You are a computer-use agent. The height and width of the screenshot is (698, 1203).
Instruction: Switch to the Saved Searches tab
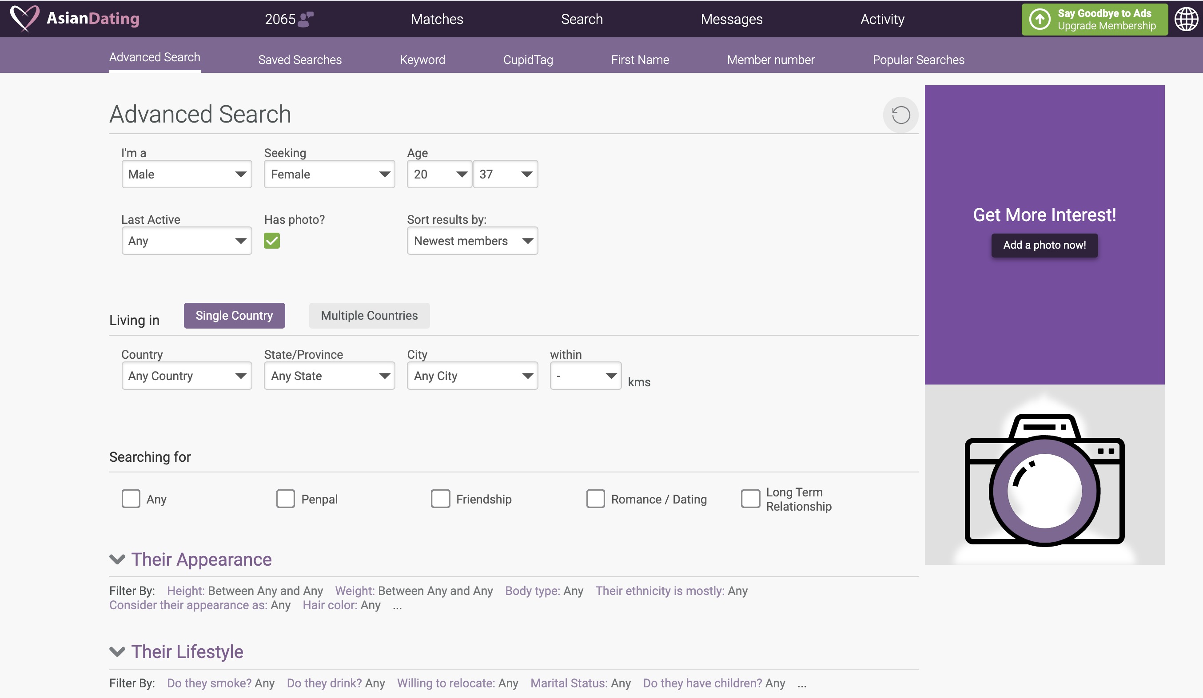[x=300, y=59]
